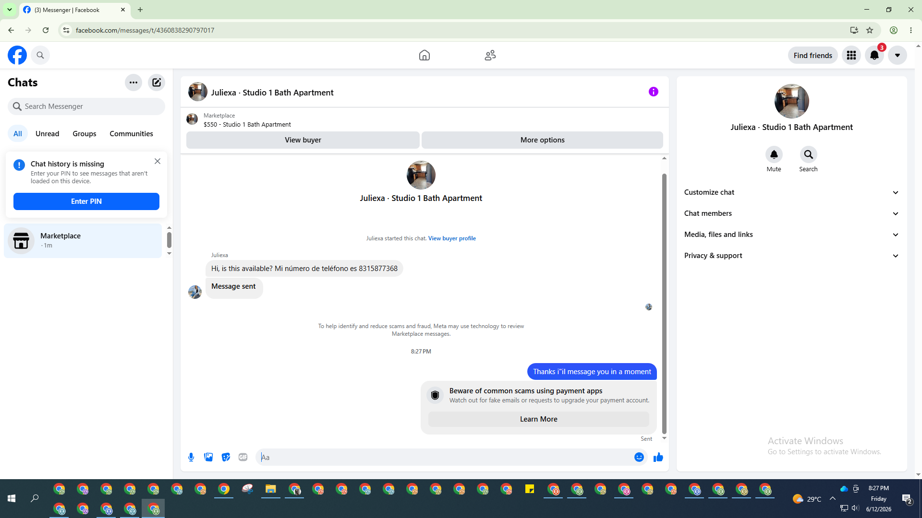Image resolution: width=922 pixels, height=518 pixels.
Task: Expand Media, files and links section
Action: tap(792, 235)
